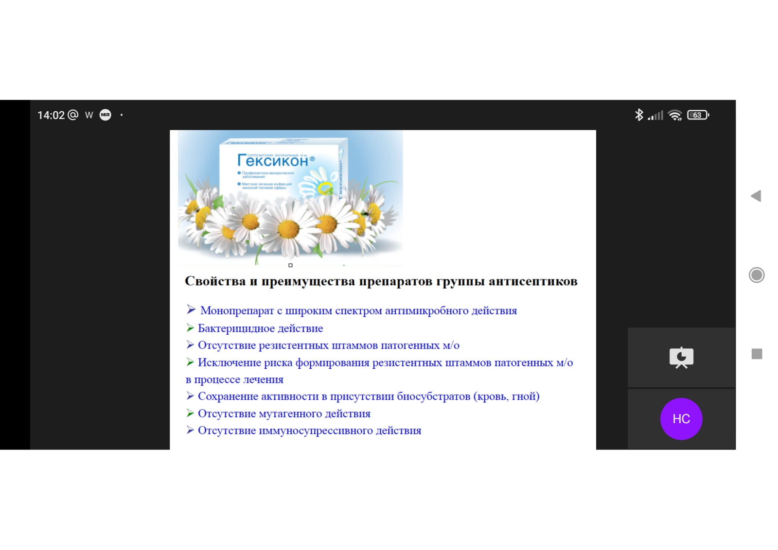This screenshot has width=778, height=550.
Task: Tap the @ notification icon
Action: 73,115
